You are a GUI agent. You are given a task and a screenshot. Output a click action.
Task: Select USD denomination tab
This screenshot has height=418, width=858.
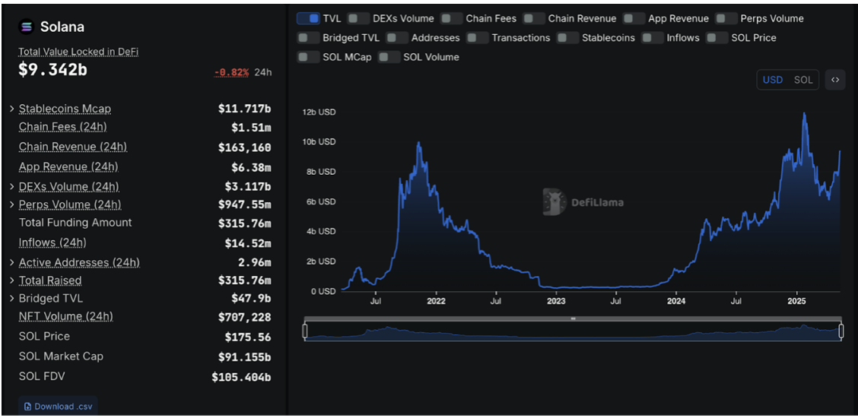click(x=773, y=80)
